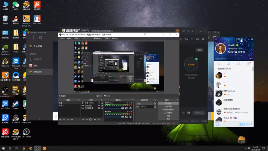Image resolution: width=268 pixels, height=151 pixels.
Task: Toggle lock on the display capture source
Action: 102,108
